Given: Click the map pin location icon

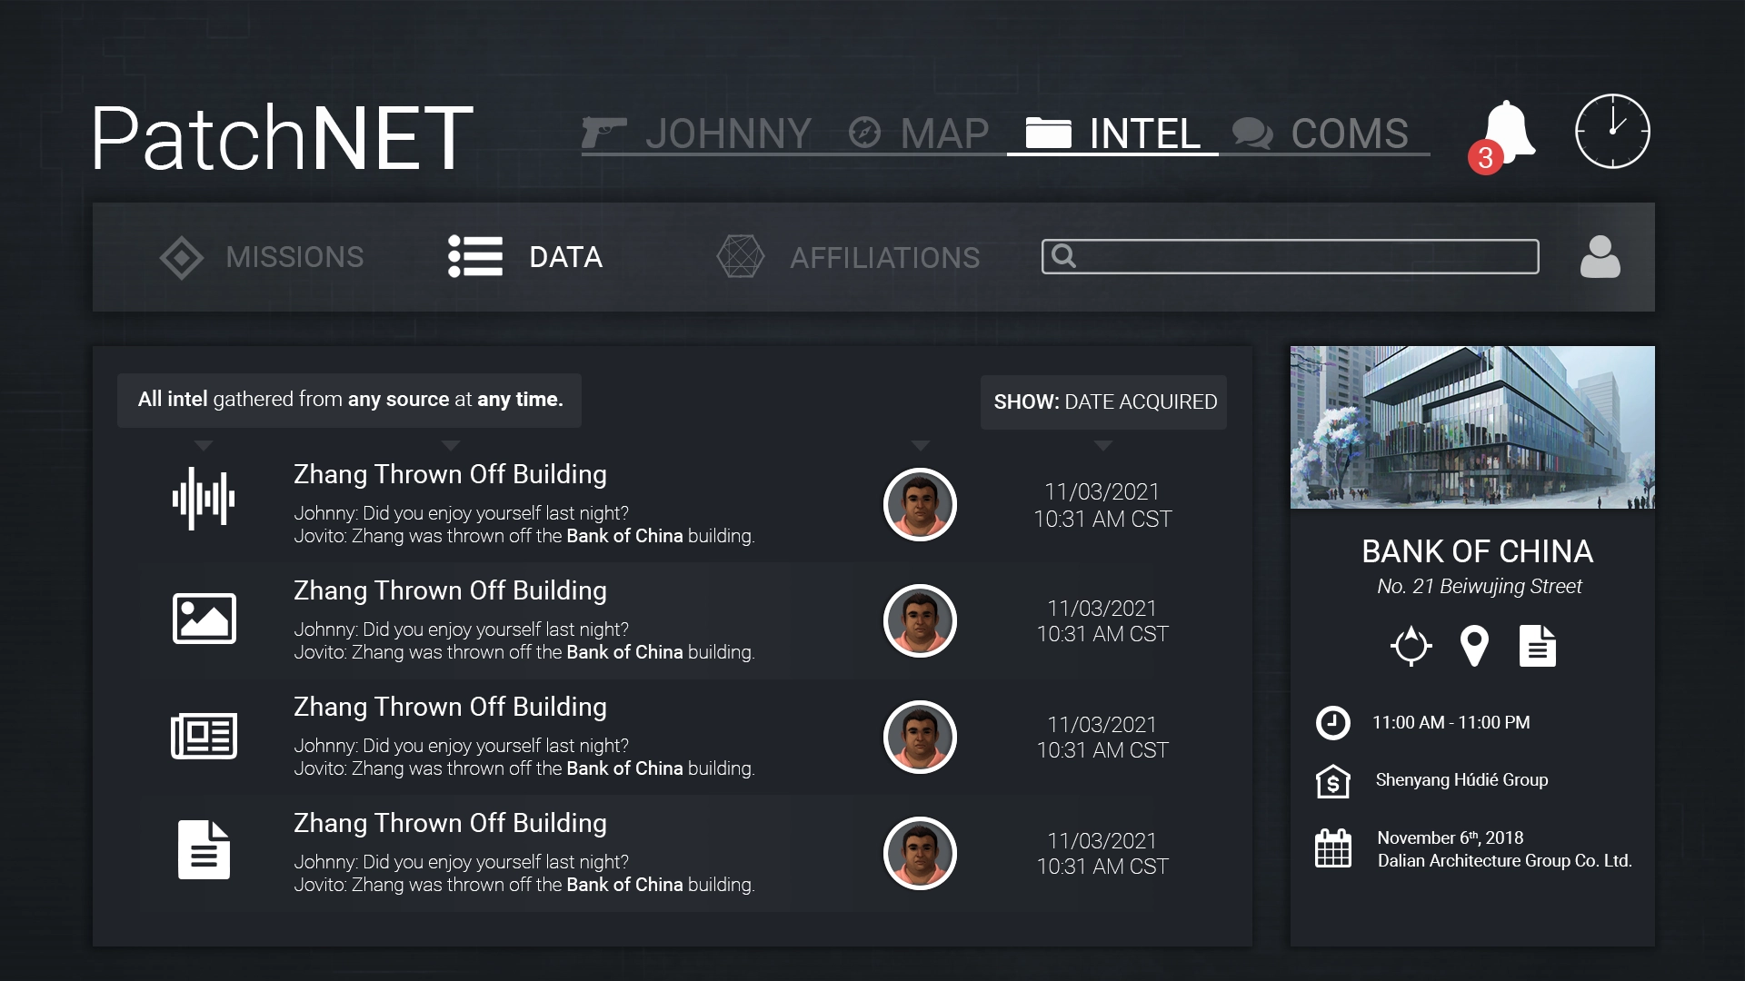Looking at the screenshot, I should click(1473, 646).
